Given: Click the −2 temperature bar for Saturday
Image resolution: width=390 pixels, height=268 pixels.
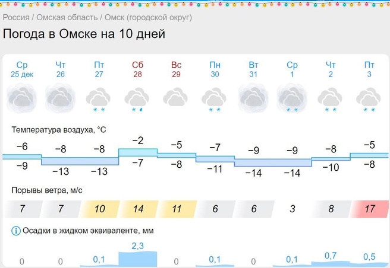Looking at the screenshot, I should pos(138,152).
